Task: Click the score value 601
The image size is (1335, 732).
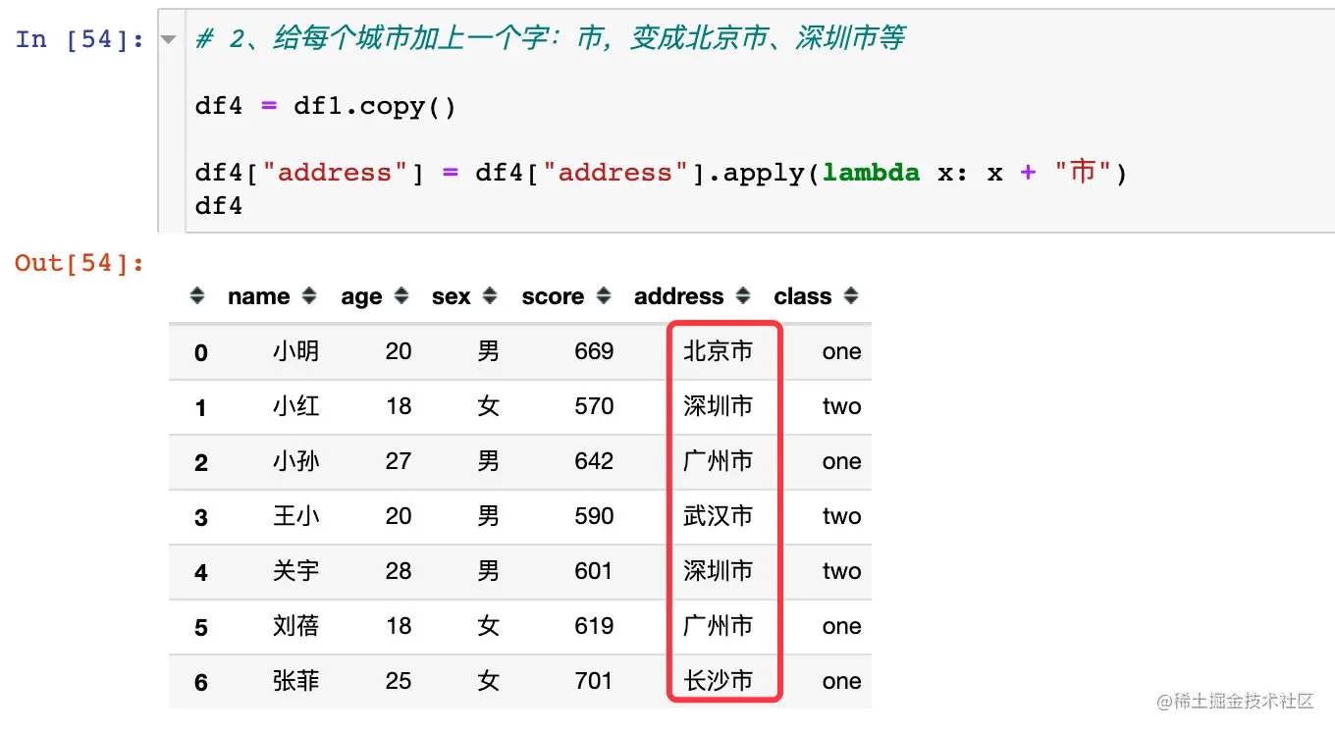Action: coord(594,571)
